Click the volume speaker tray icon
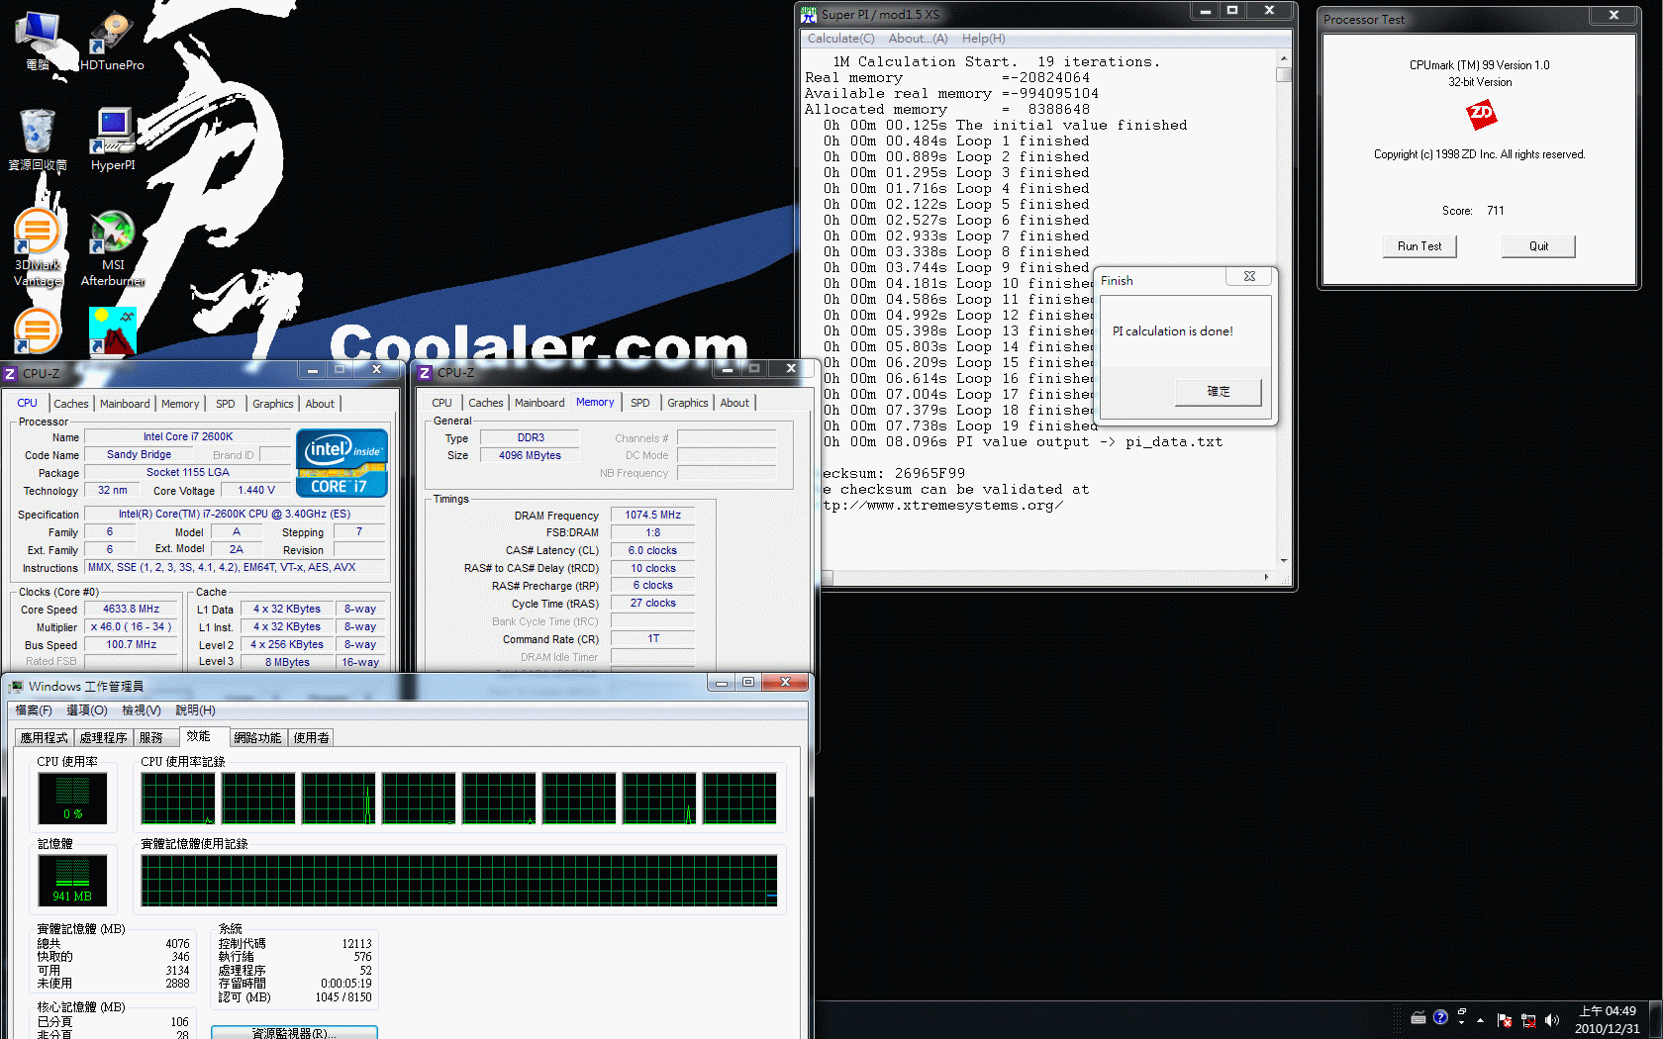1663x1039 pixels. click(x=1551, y=1020)
